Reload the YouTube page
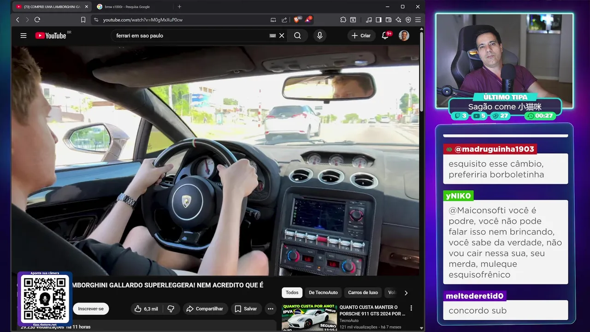Image resolution: width=590 pixels, height=332 pixels. point(37,20)
